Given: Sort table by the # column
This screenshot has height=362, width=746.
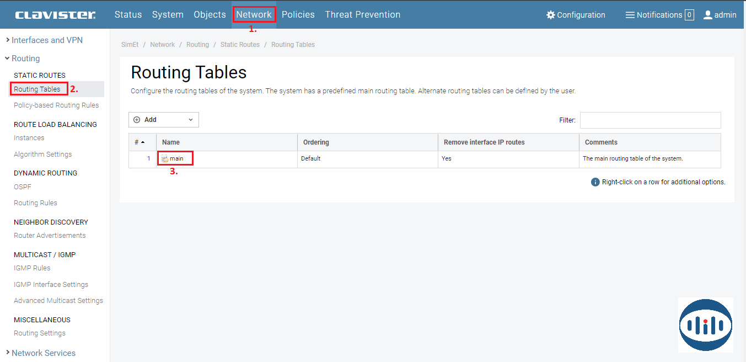Looking at the screenshot, I should [139, 142].
